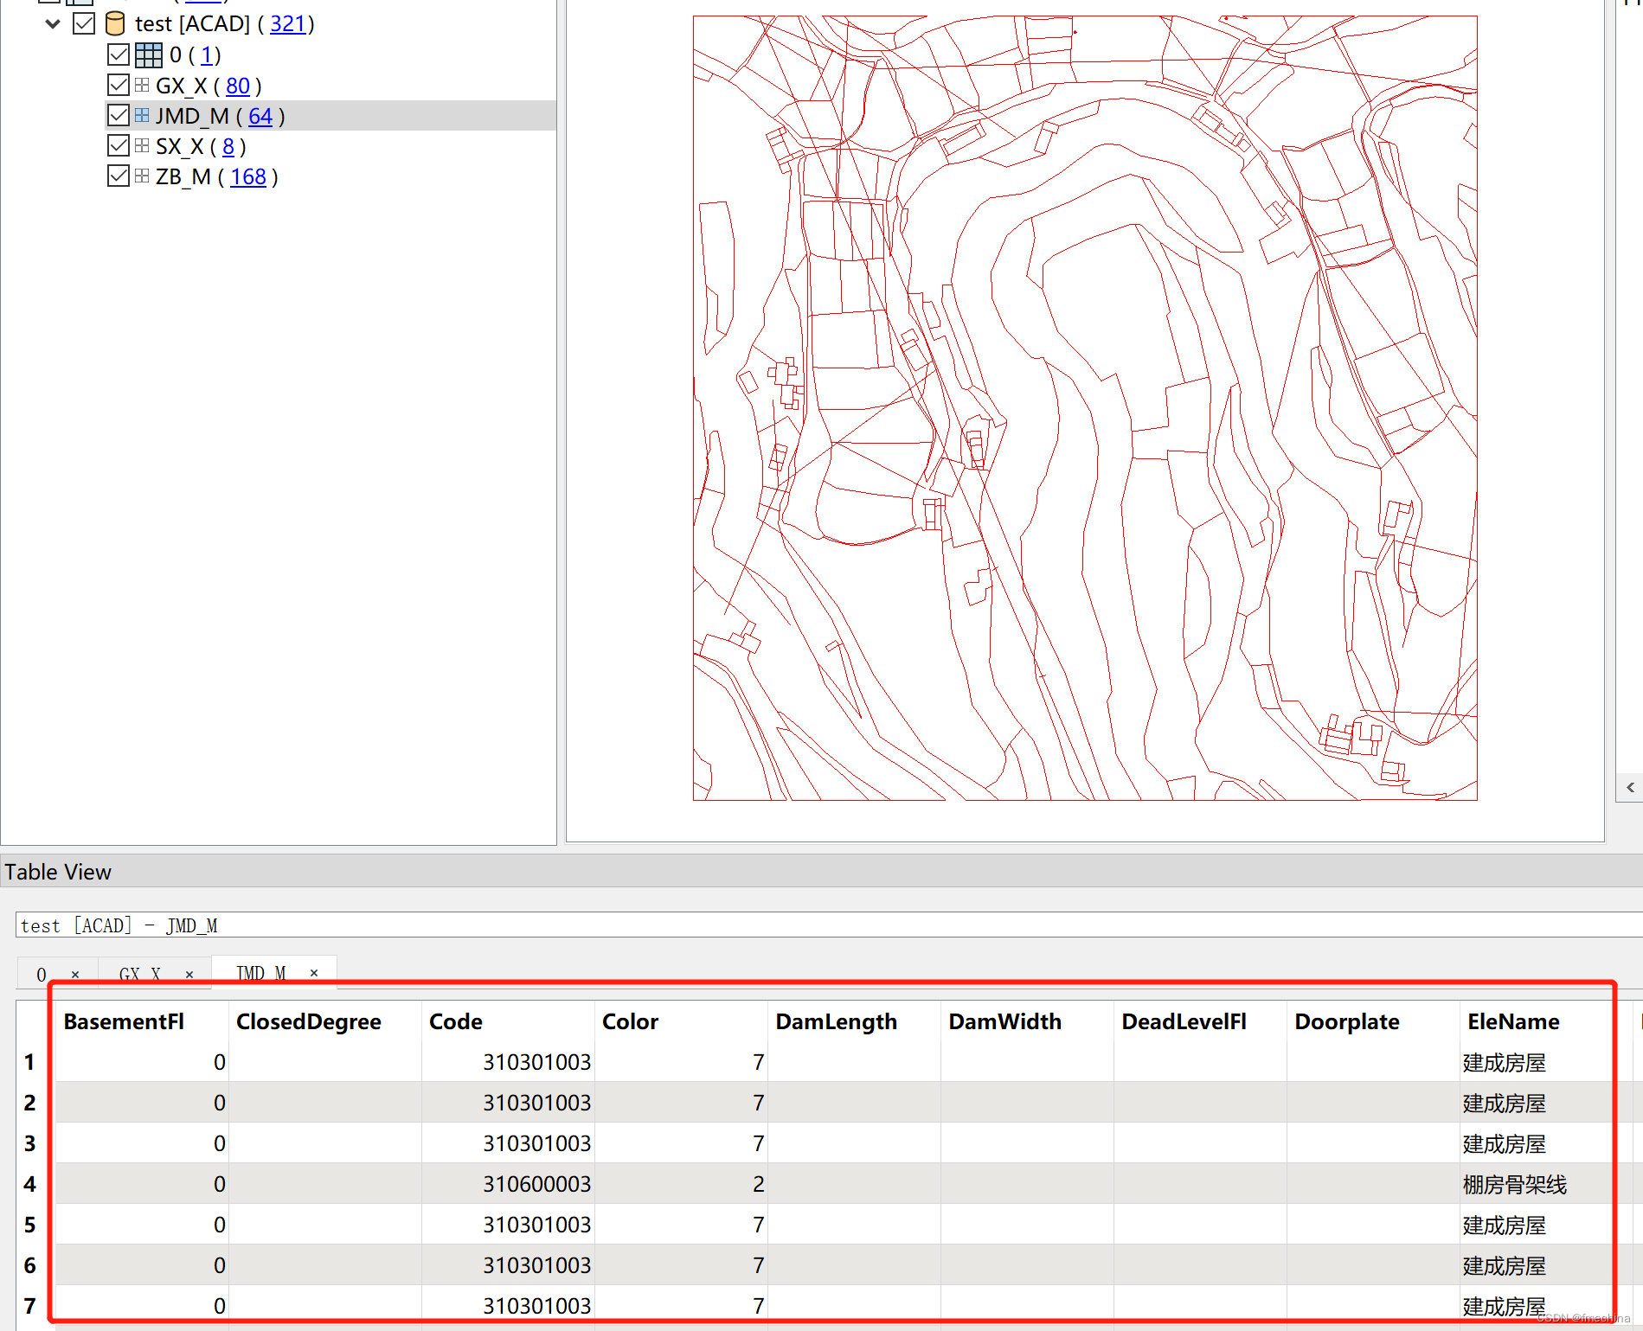
Task: Open ZB_M features via the 168 link
Action: [x=248, y=176]
